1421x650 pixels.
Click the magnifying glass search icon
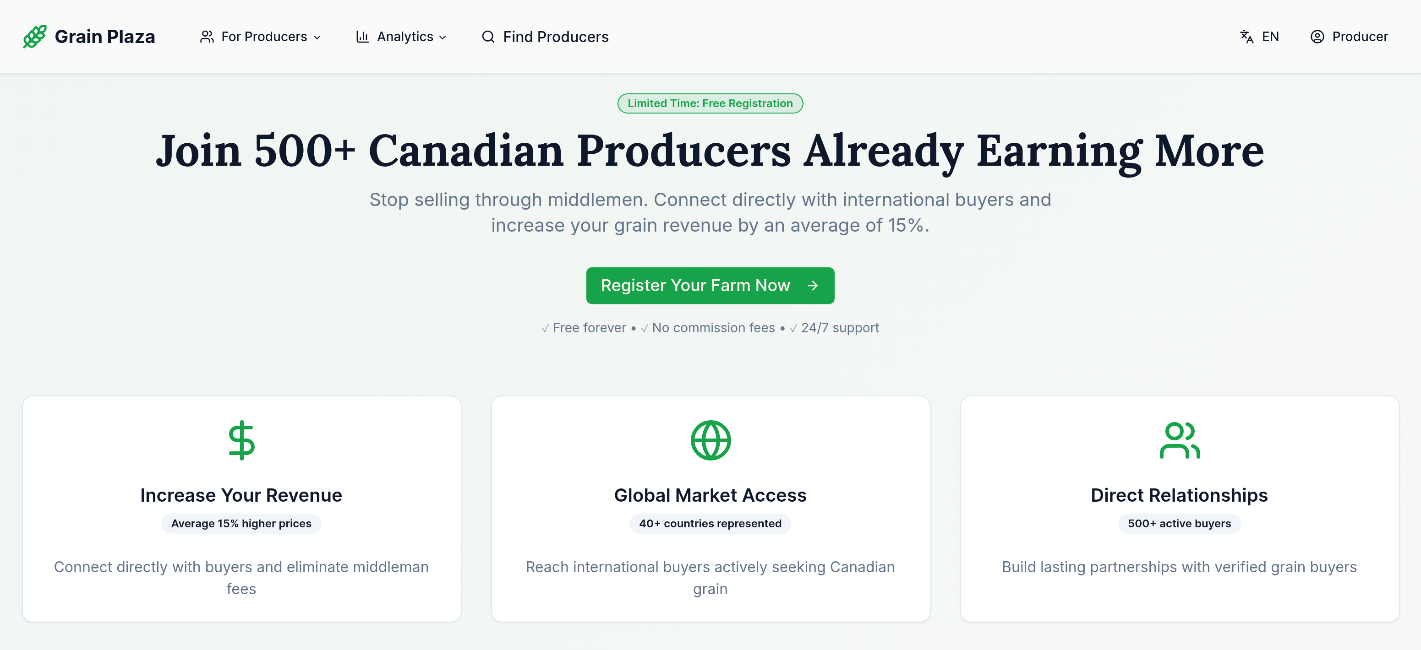pyautogui.click(x=488, y=37)
